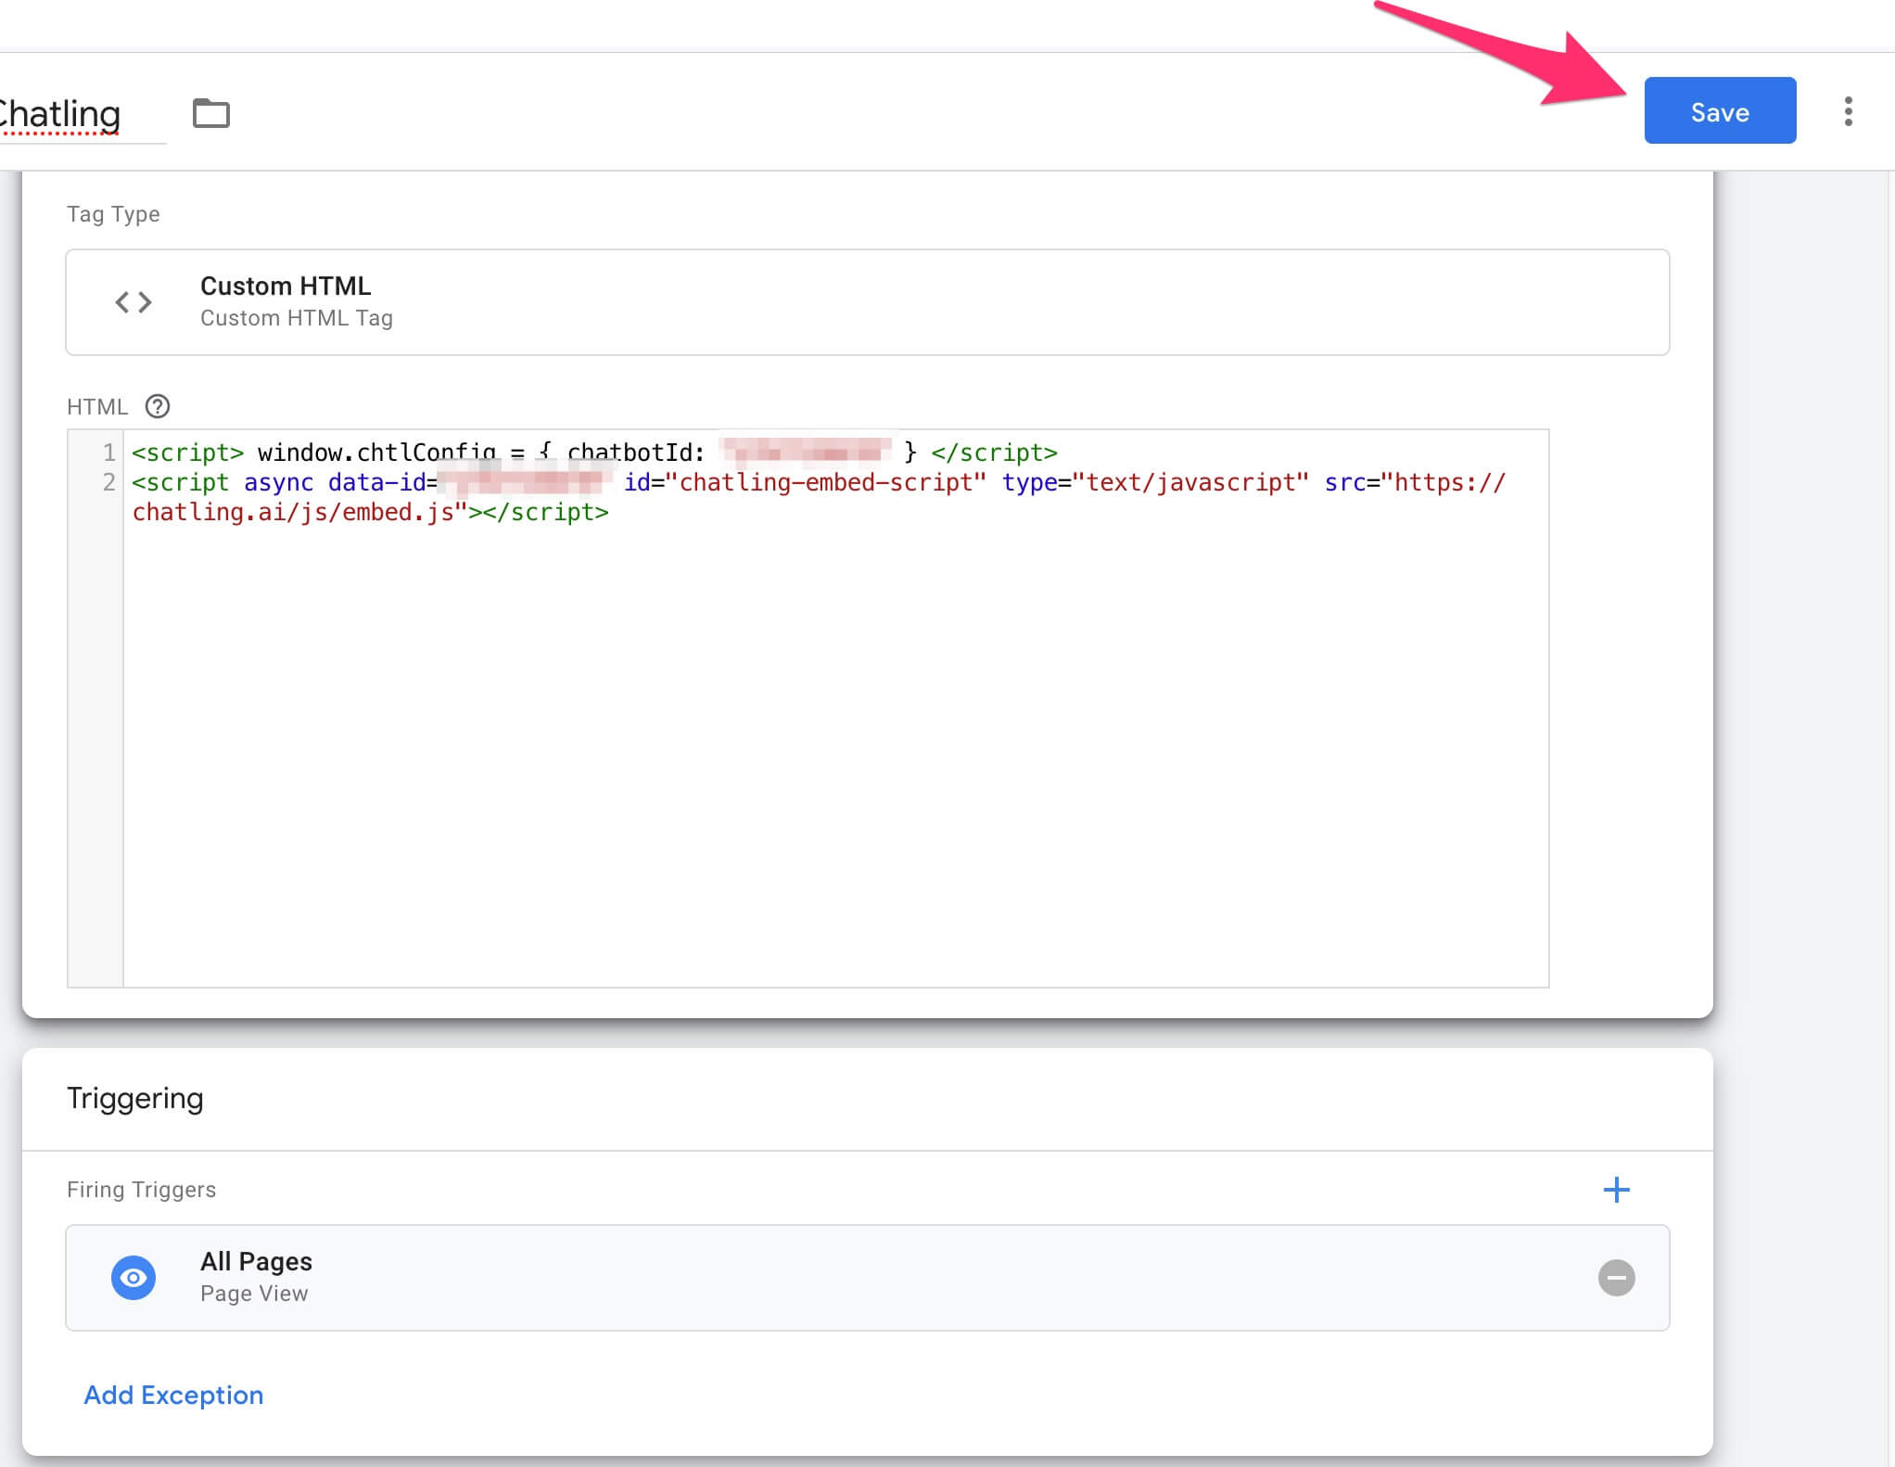1895x1467 pixels.
Task: Click the Custom HTML Tag subtitle text
Action: (x=297, y=318)
